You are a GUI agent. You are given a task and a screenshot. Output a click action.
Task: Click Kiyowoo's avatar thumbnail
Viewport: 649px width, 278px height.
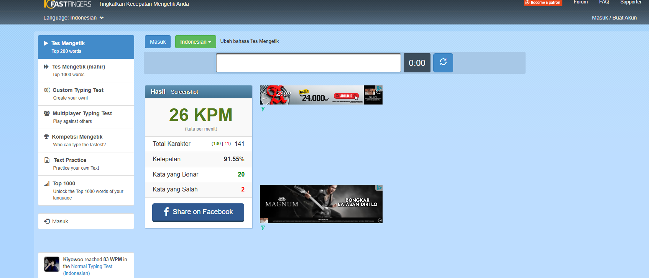coord(52,264)
